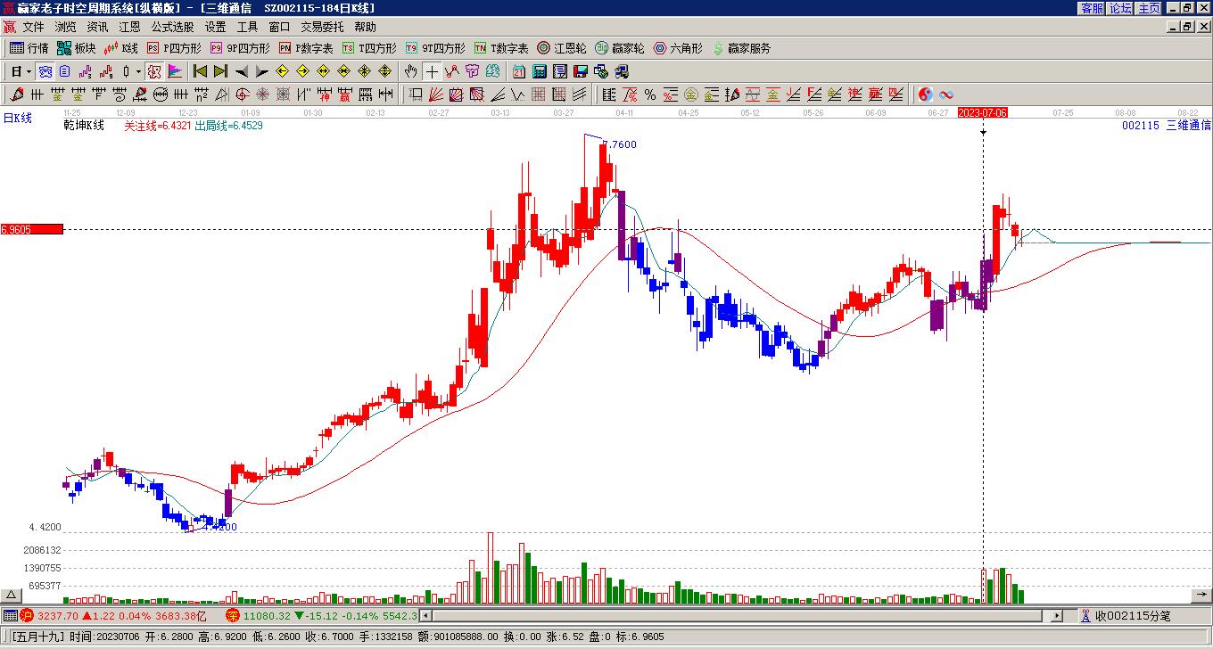Open the 板块 sector view
The height and width of the screenshot is (649, 1213).
77,48
